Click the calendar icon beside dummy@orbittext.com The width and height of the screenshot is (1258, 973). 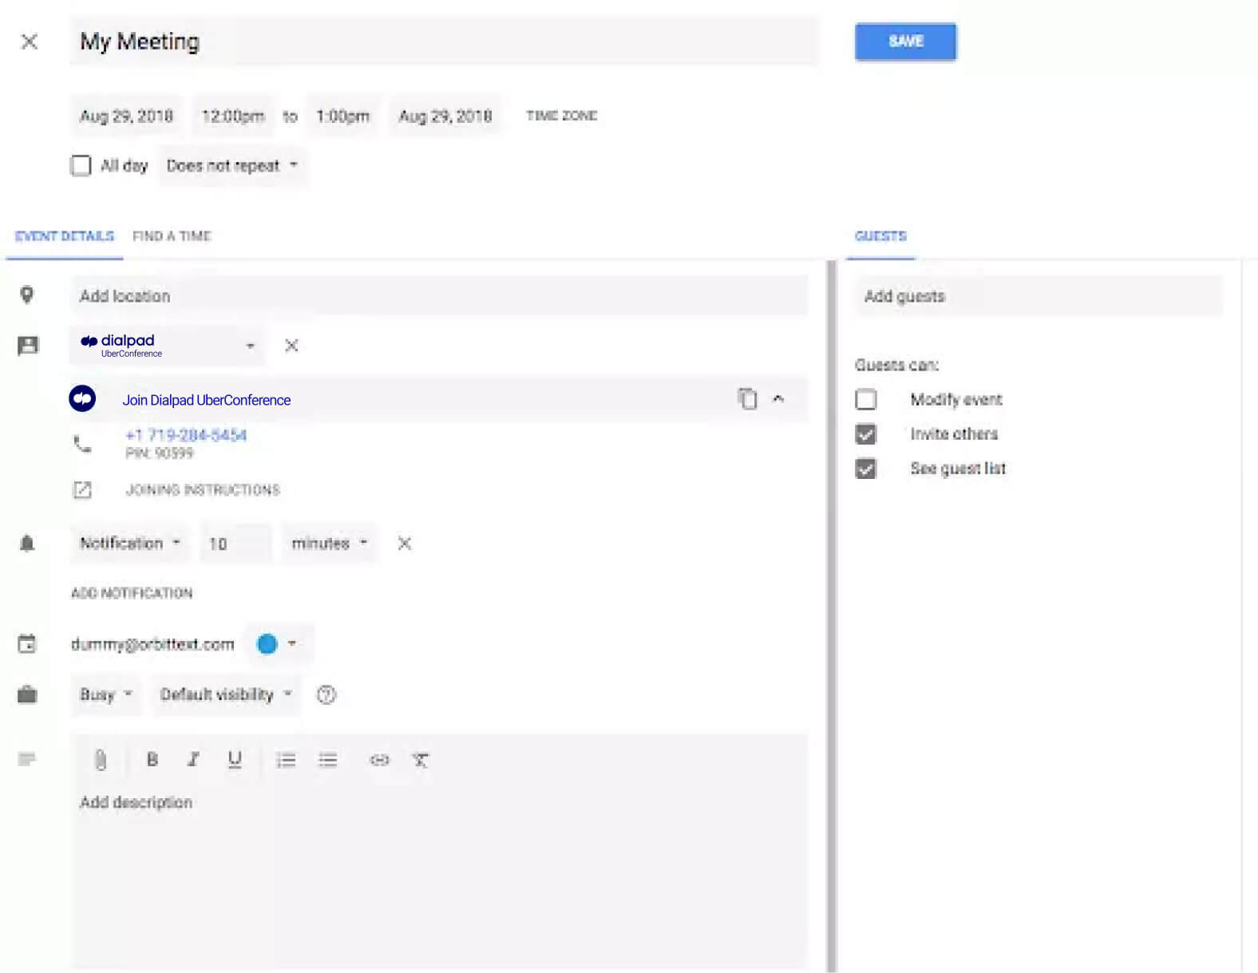[27, 643]
